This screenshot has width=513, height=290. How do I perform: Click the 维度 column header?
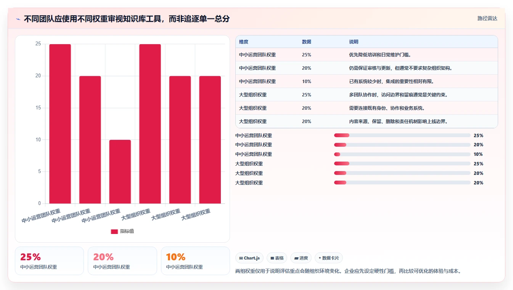[244, 42]
